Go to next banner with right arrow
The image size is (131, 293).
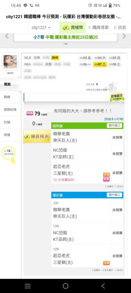click(124, 36)
